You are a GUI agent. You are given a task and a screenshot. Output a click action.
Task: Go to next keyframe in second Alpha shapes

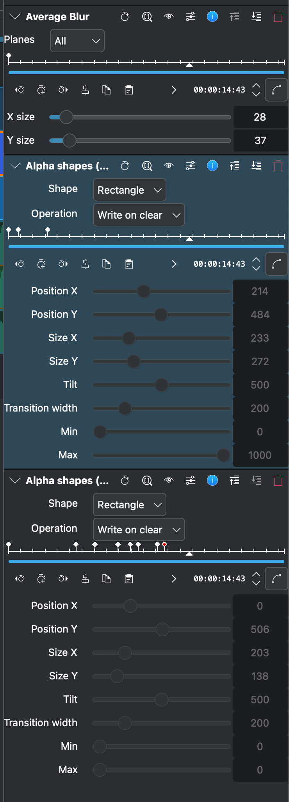tap(63, 579)
